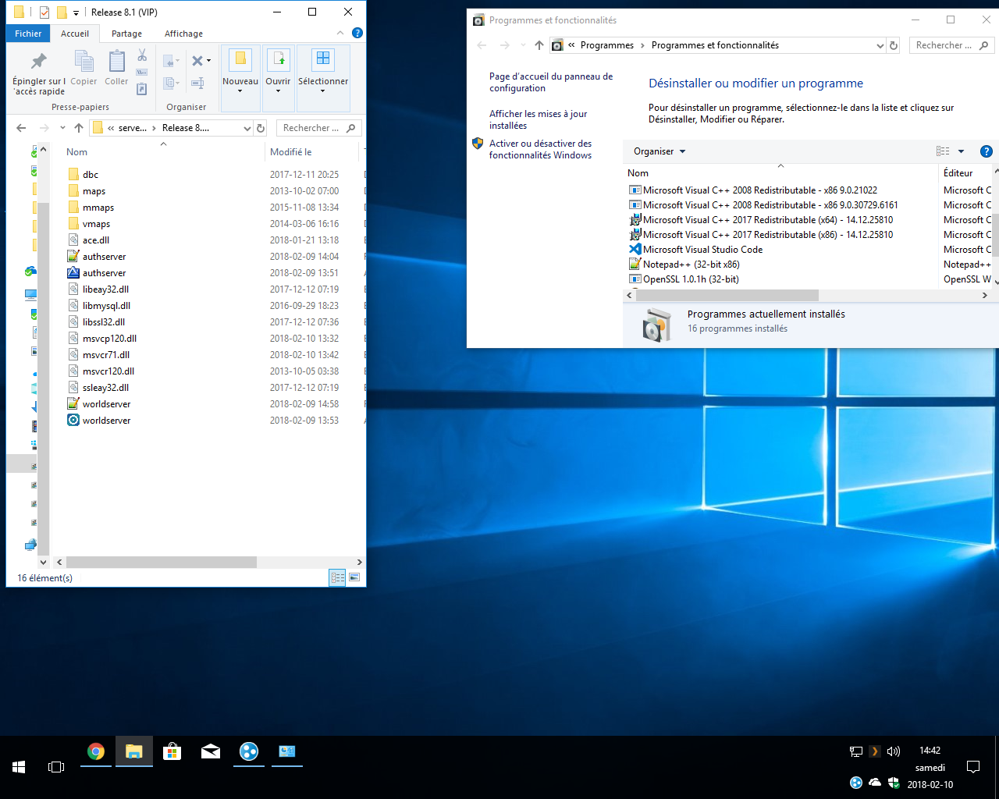999x799 pixels.
Task: Select Microsoft Visual Studio Code in list
Action: [702, 250]
